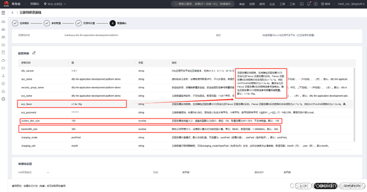This screenshot has height=192, width=367.
Task: Click step 4 配置确认 circle
Action: click(x=112, y=23)
